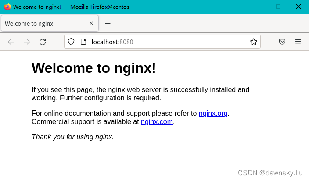Click the 'Thank you for using nginx.' text
Viewport: 309px width, 181px height.
tap(73, 137)
